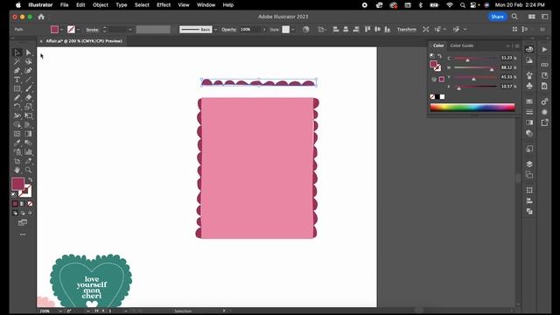Set paint mode to None in toolbar
Screen dimensions: 560x315
click(30, 204)
